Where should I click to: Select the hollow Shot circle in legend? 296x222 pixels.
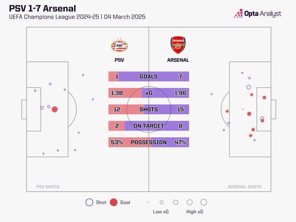89,202
